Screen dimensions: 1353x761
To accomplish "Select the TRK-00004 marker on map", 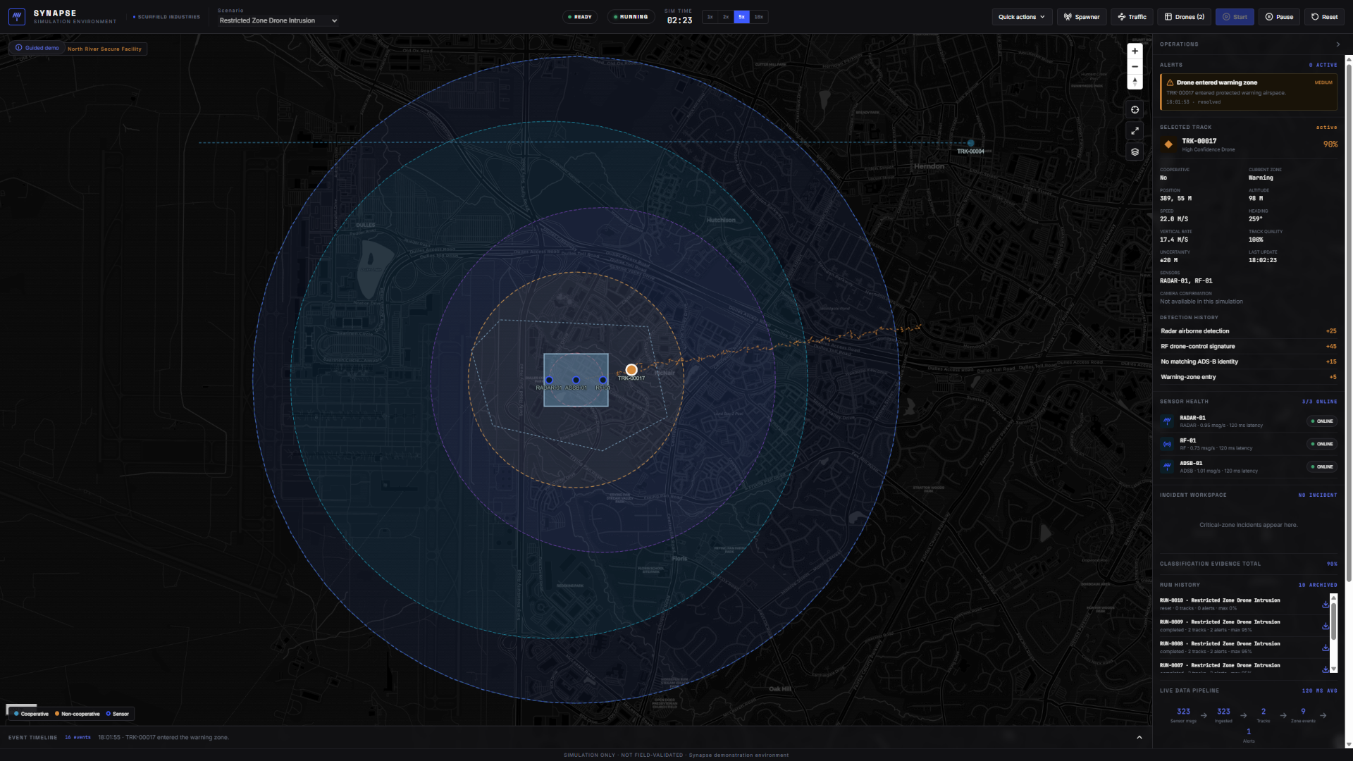I will tap(970, 143).
